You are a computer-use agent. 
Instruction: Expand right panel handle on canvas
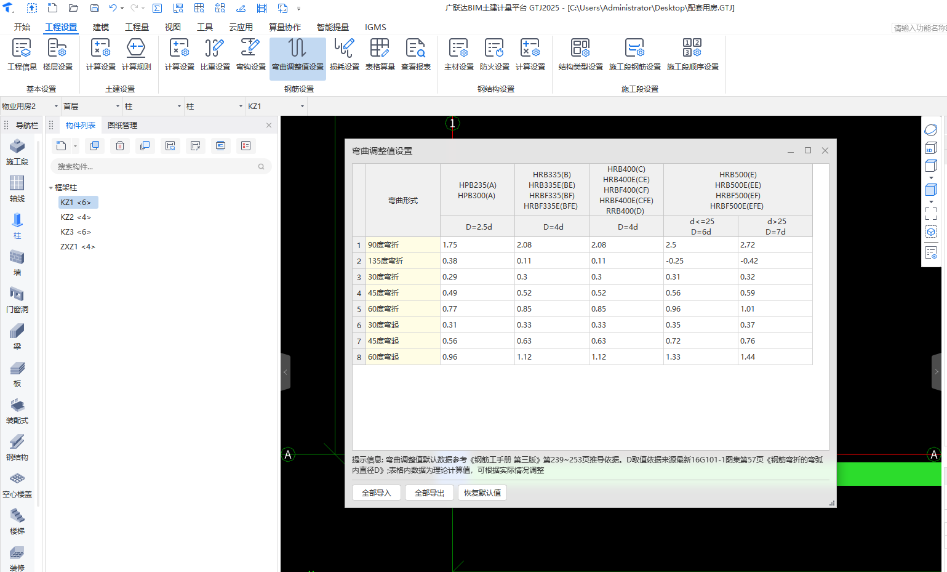point(937,372)
